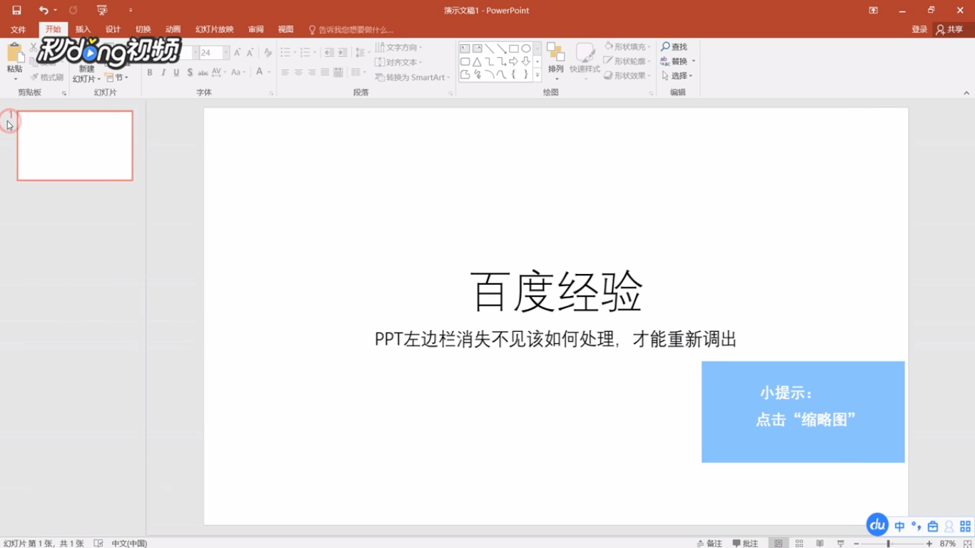Undo the last action
The width and height of the screenshot is (975, 548).
pyautogui.click(x=44, y=10)
